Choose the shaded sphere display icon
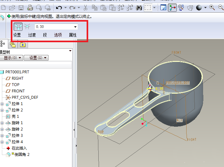The height and width of the screenshot is (167, 224). coord(199,8)
